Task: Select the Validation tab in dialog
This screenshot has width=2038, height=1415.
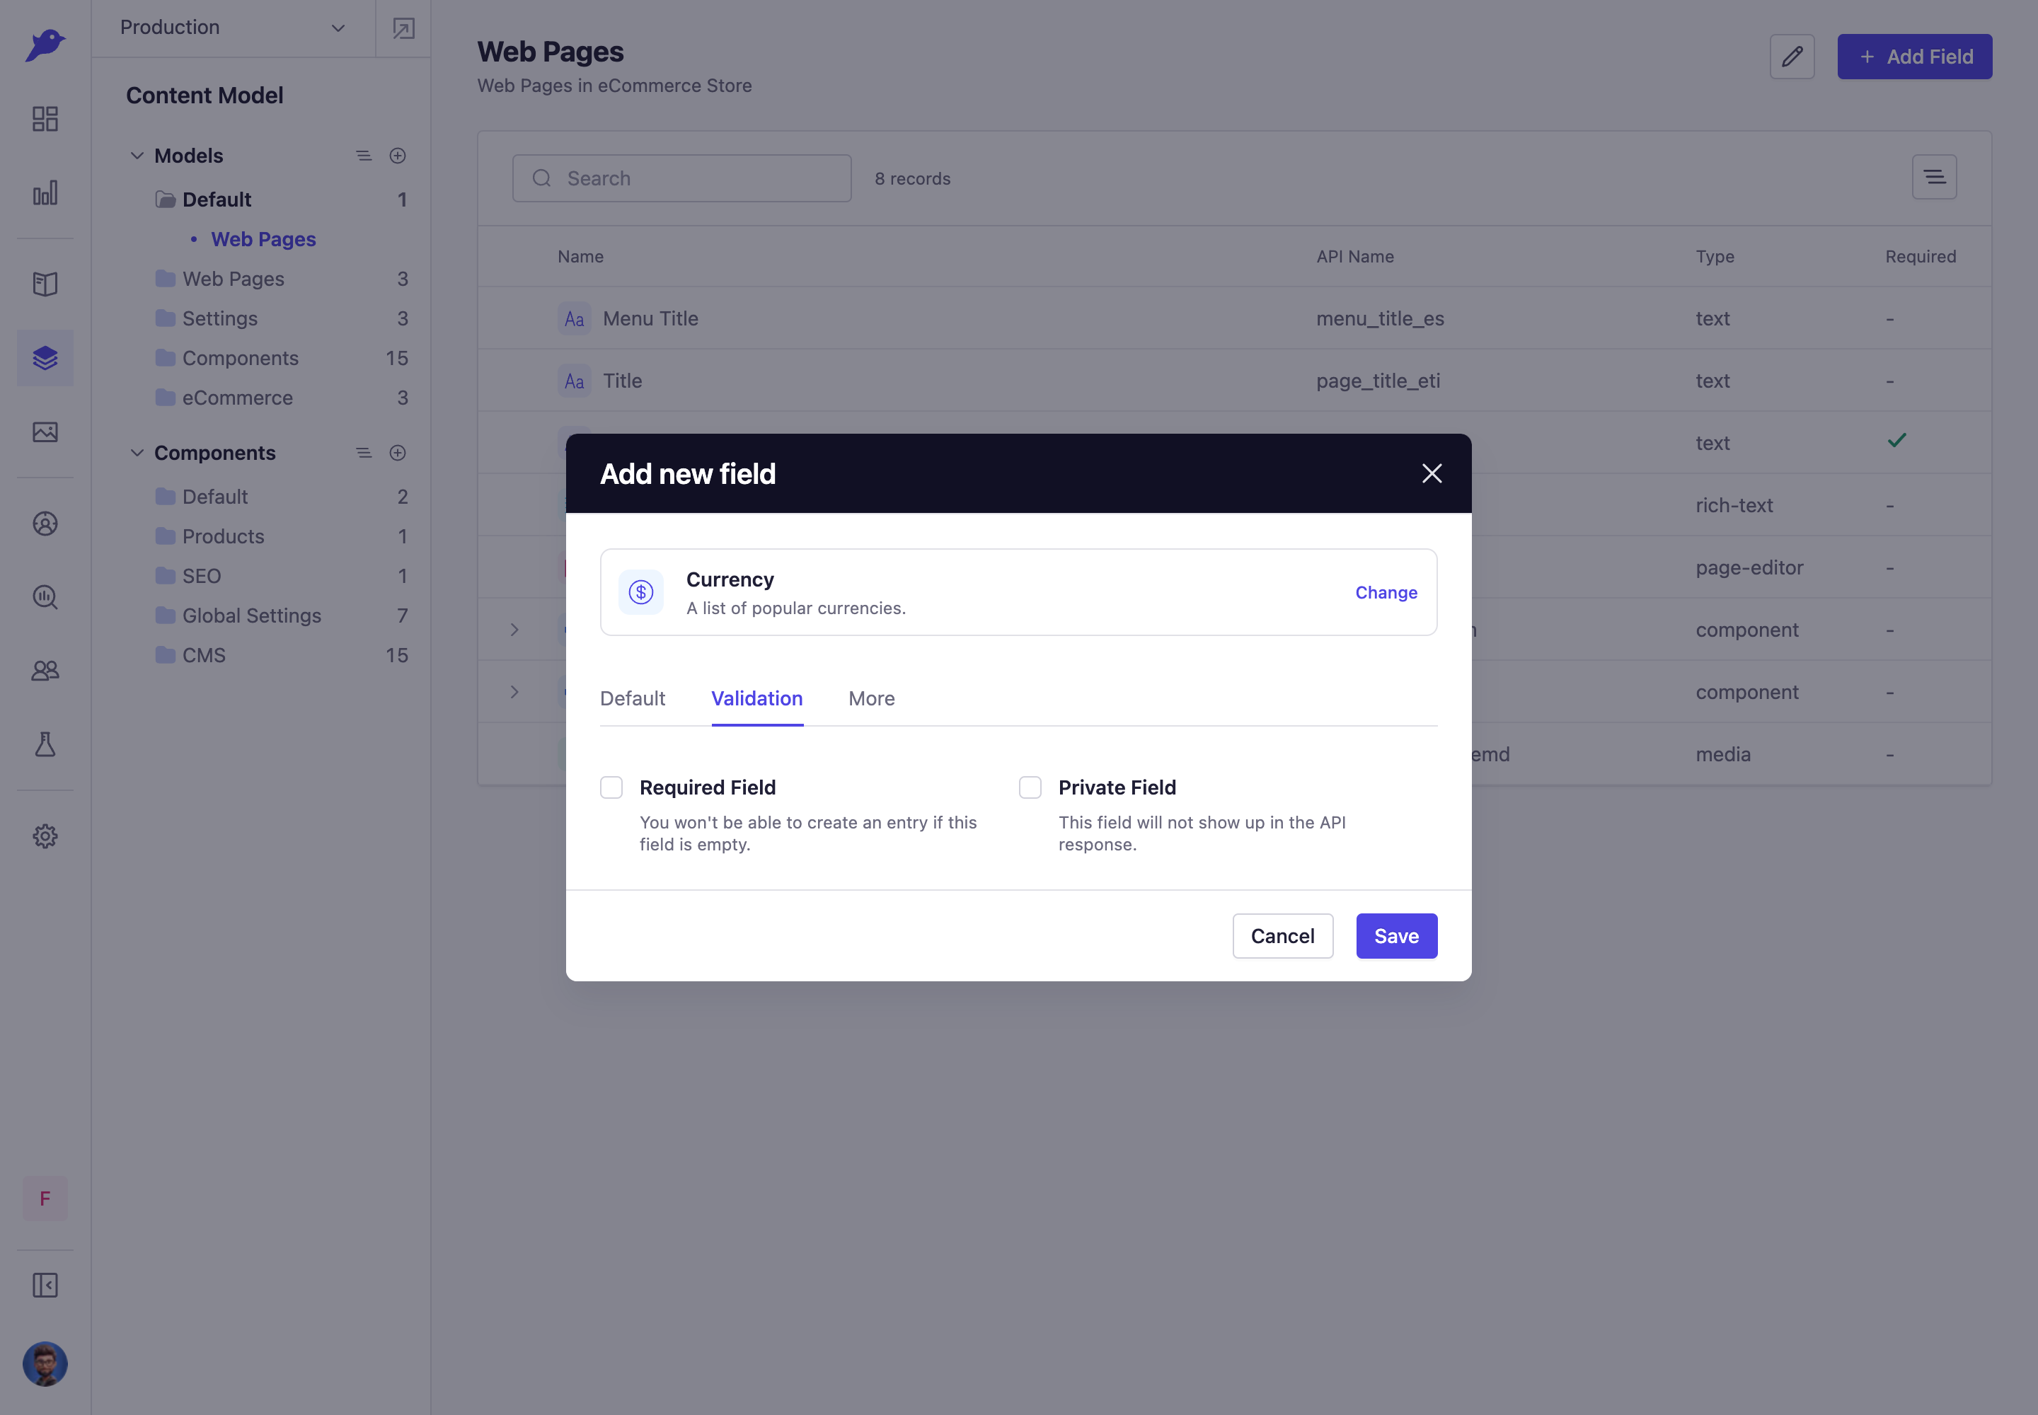Action: [756, 698]
